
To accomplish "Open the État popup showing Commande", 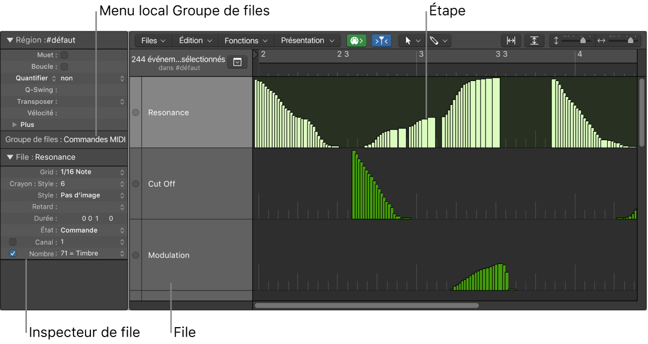I will (x=93, y=230).
